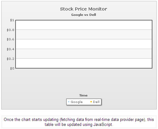
Task: Click the $0.4 y-axis label
Action: pyautogui.click(x=10, y=49)
